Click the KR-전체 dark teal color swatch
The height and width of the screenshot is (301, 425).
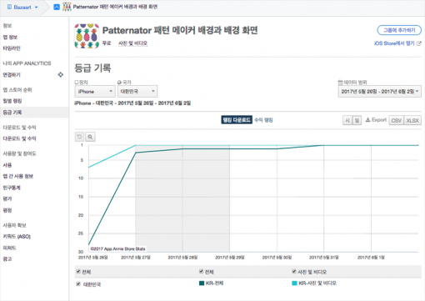tap(202, 283)
